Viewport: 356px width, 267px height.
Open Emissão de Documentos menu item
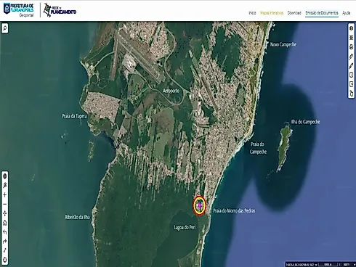coord(322,13)
